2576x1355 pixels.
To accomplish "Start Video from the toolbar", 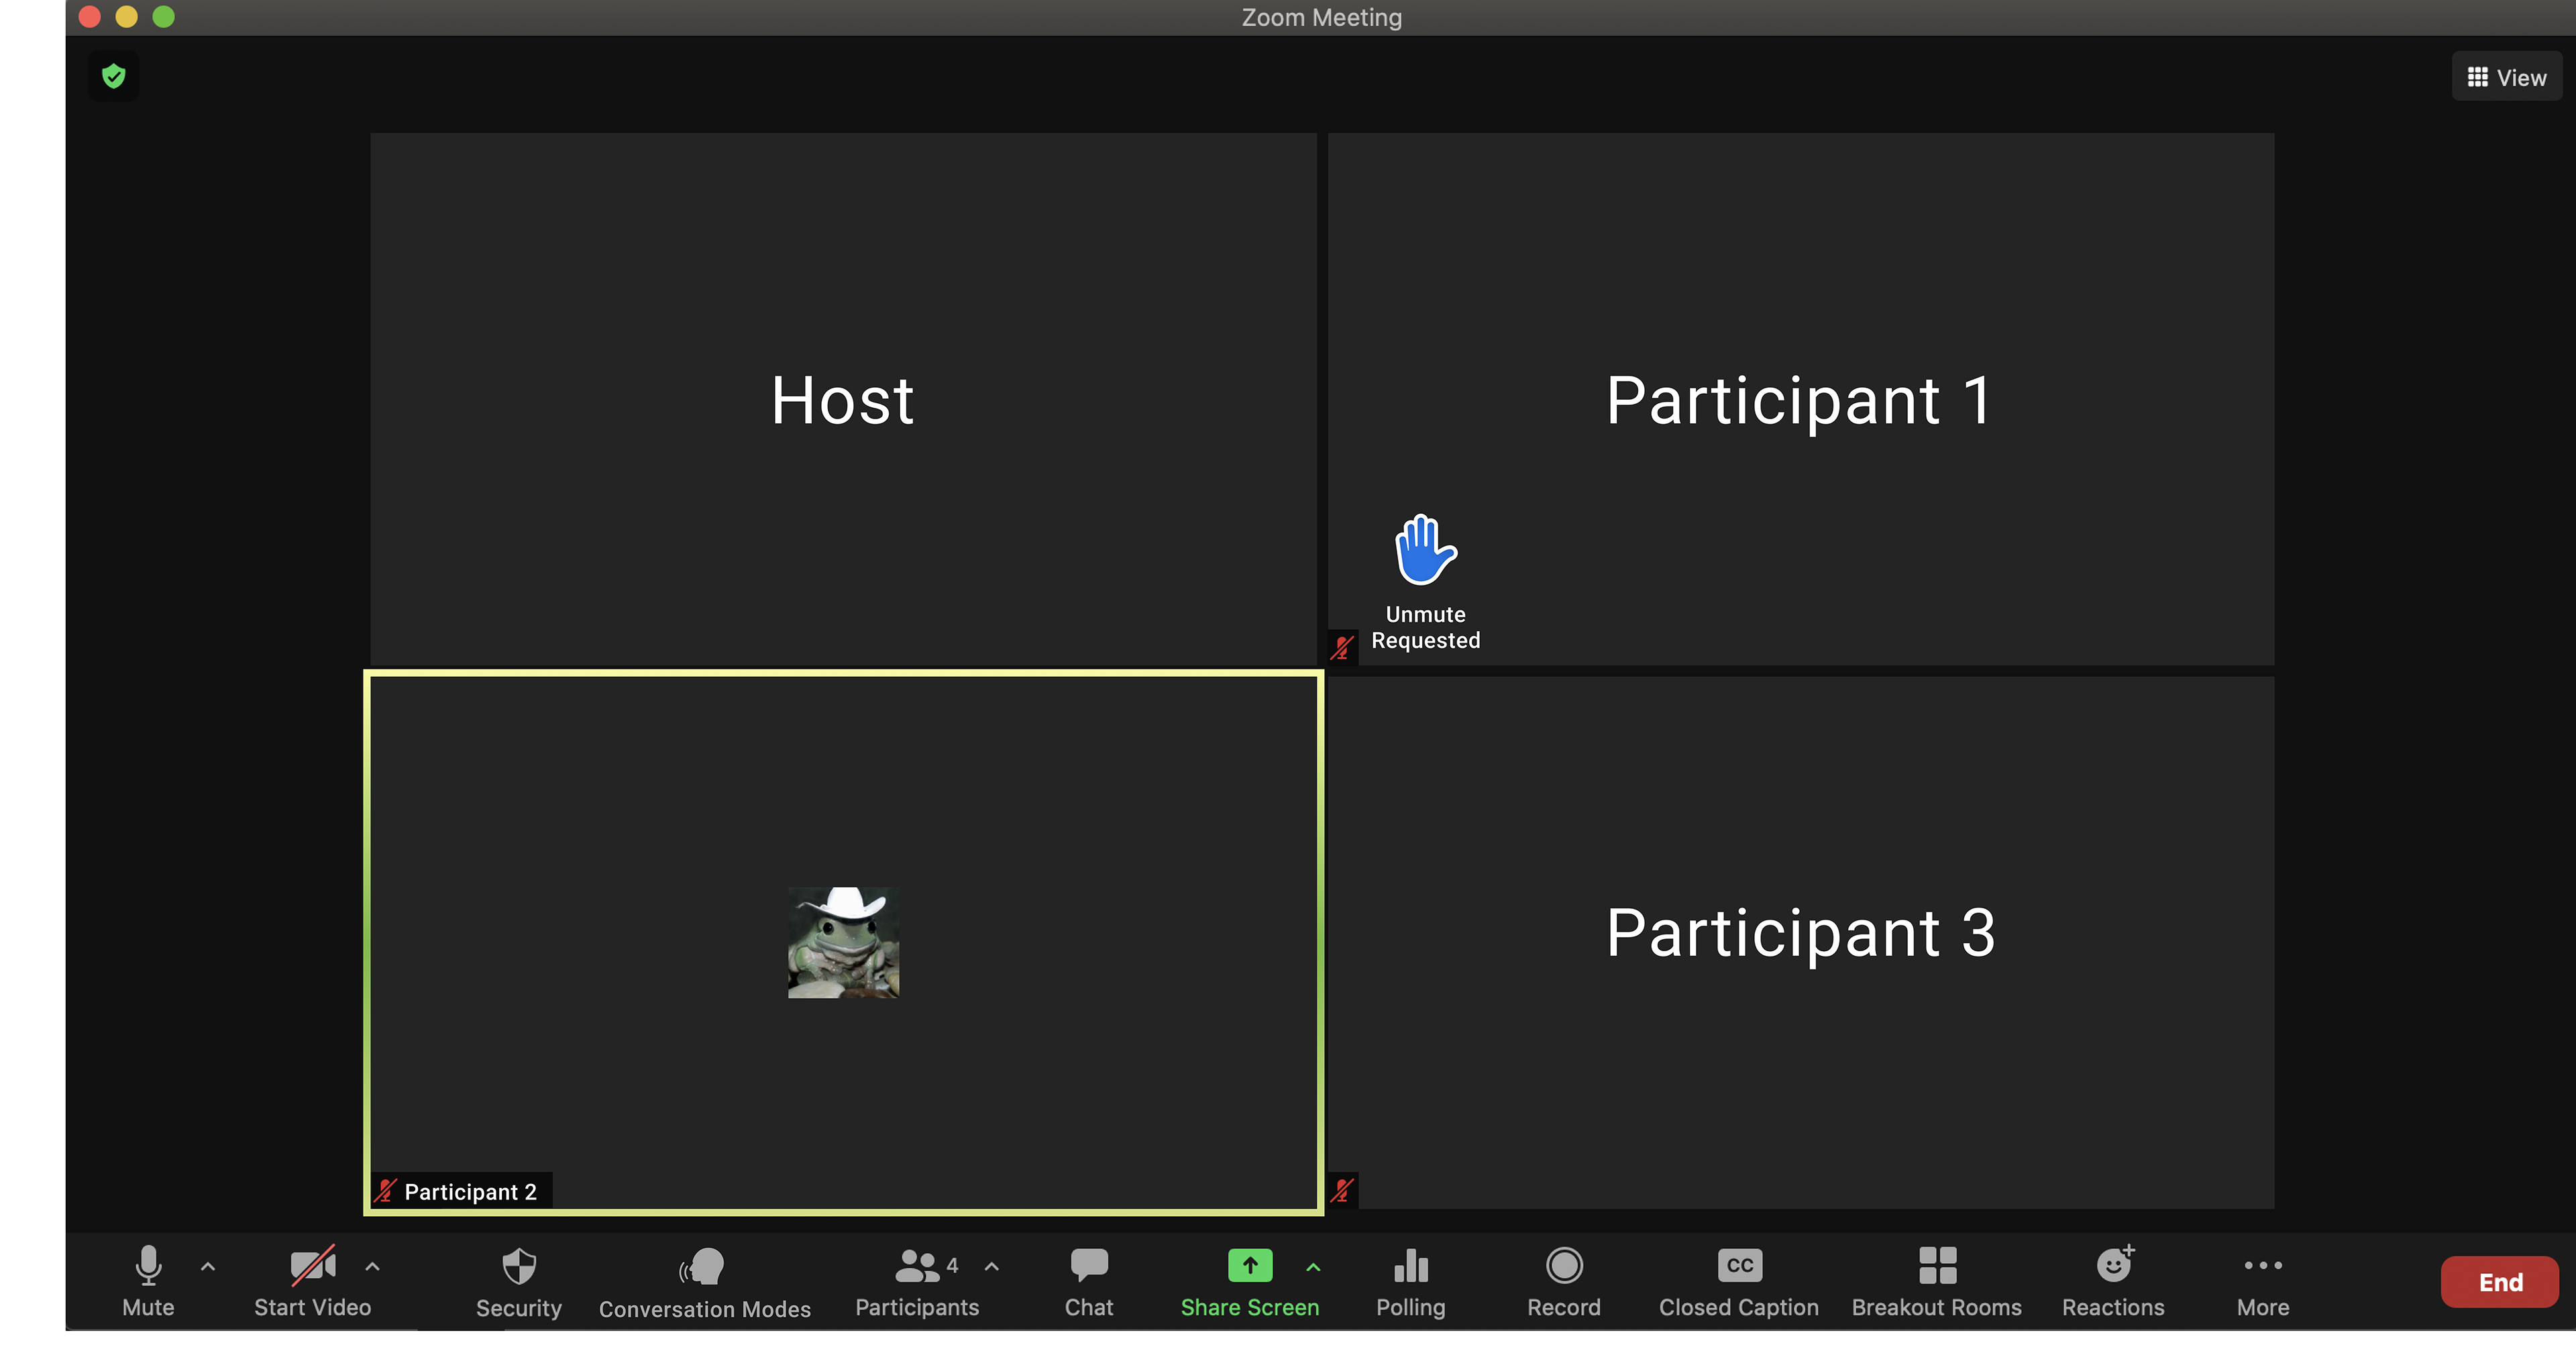I will click(312, 1281).
